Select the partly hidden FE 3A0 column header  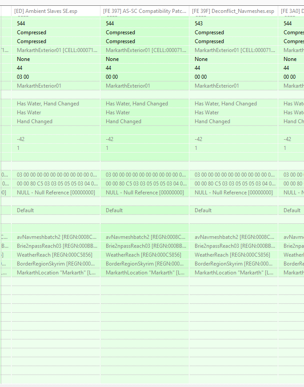(291, 11)
